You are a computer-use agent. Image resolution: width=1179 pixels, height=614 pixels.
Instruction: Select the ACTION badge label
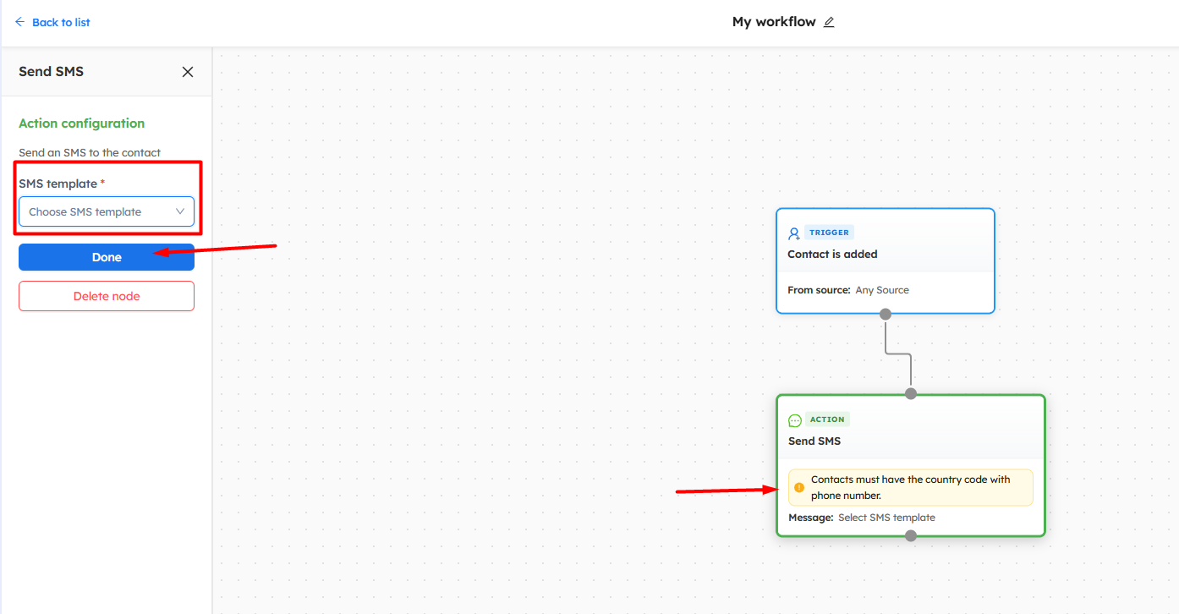[x=827, y=419]
